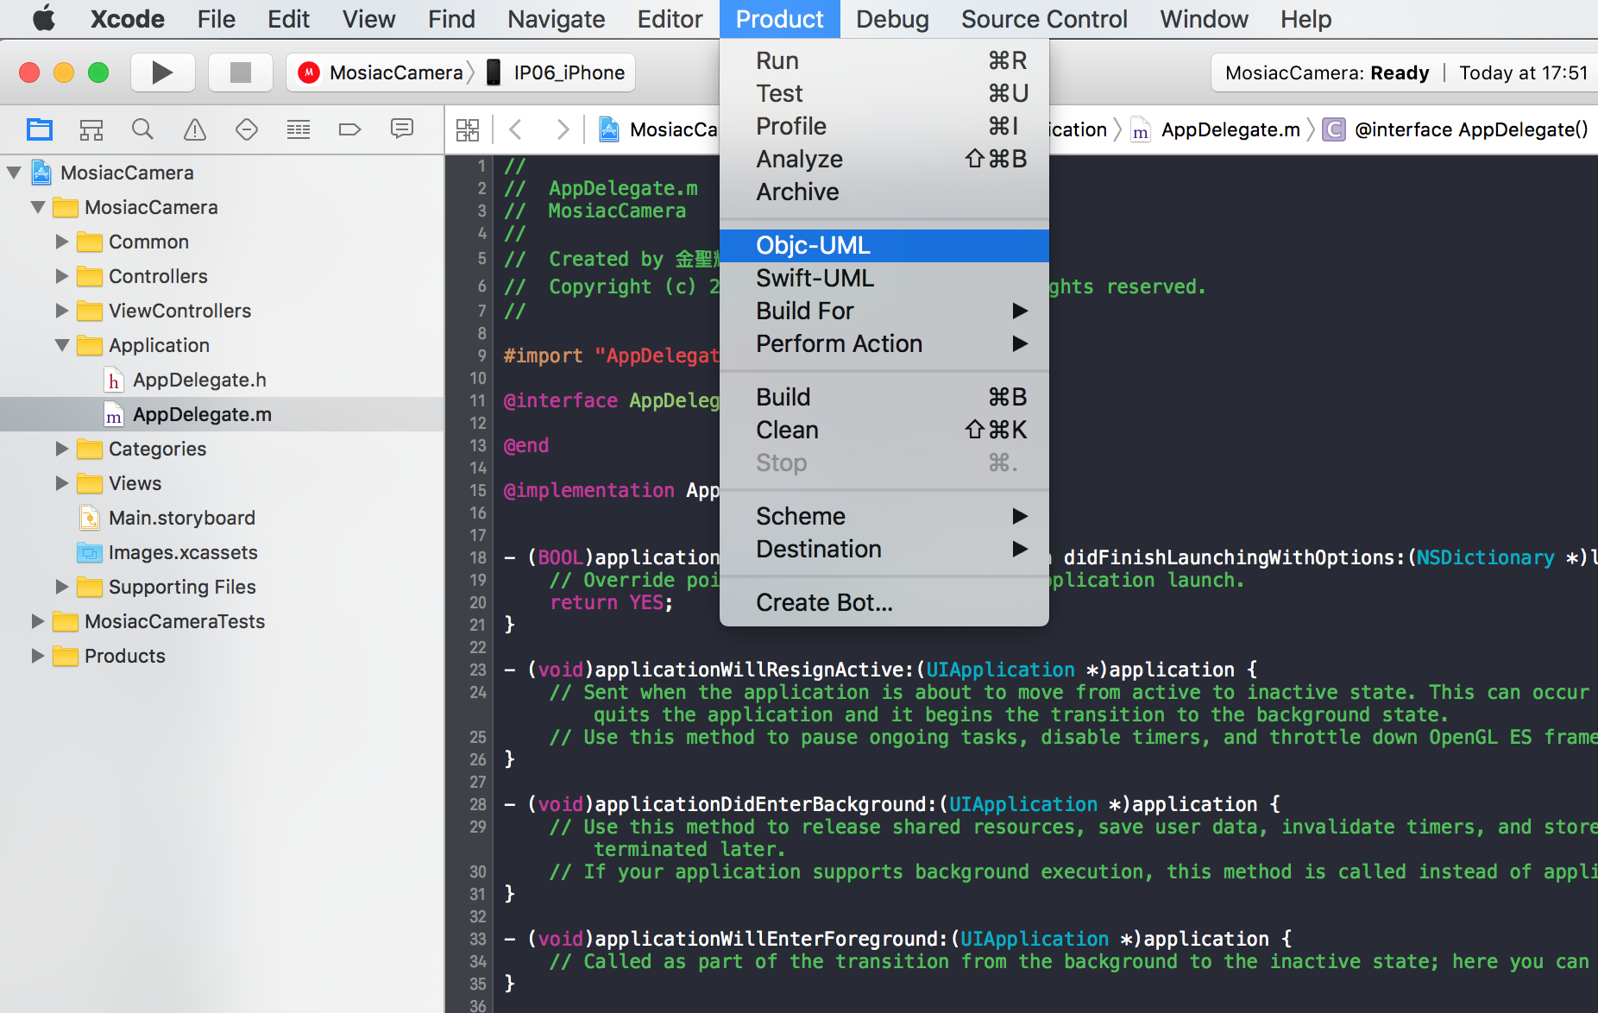Open the File menu in menu bar
Viewport: 1598px width, 1013px height.
(x=216, y=19)
